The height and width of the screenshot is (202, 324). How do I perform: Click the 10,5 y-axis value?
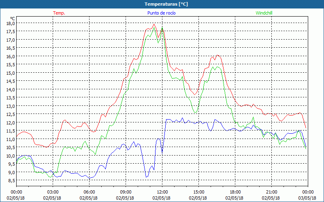[x=11, y=147]
